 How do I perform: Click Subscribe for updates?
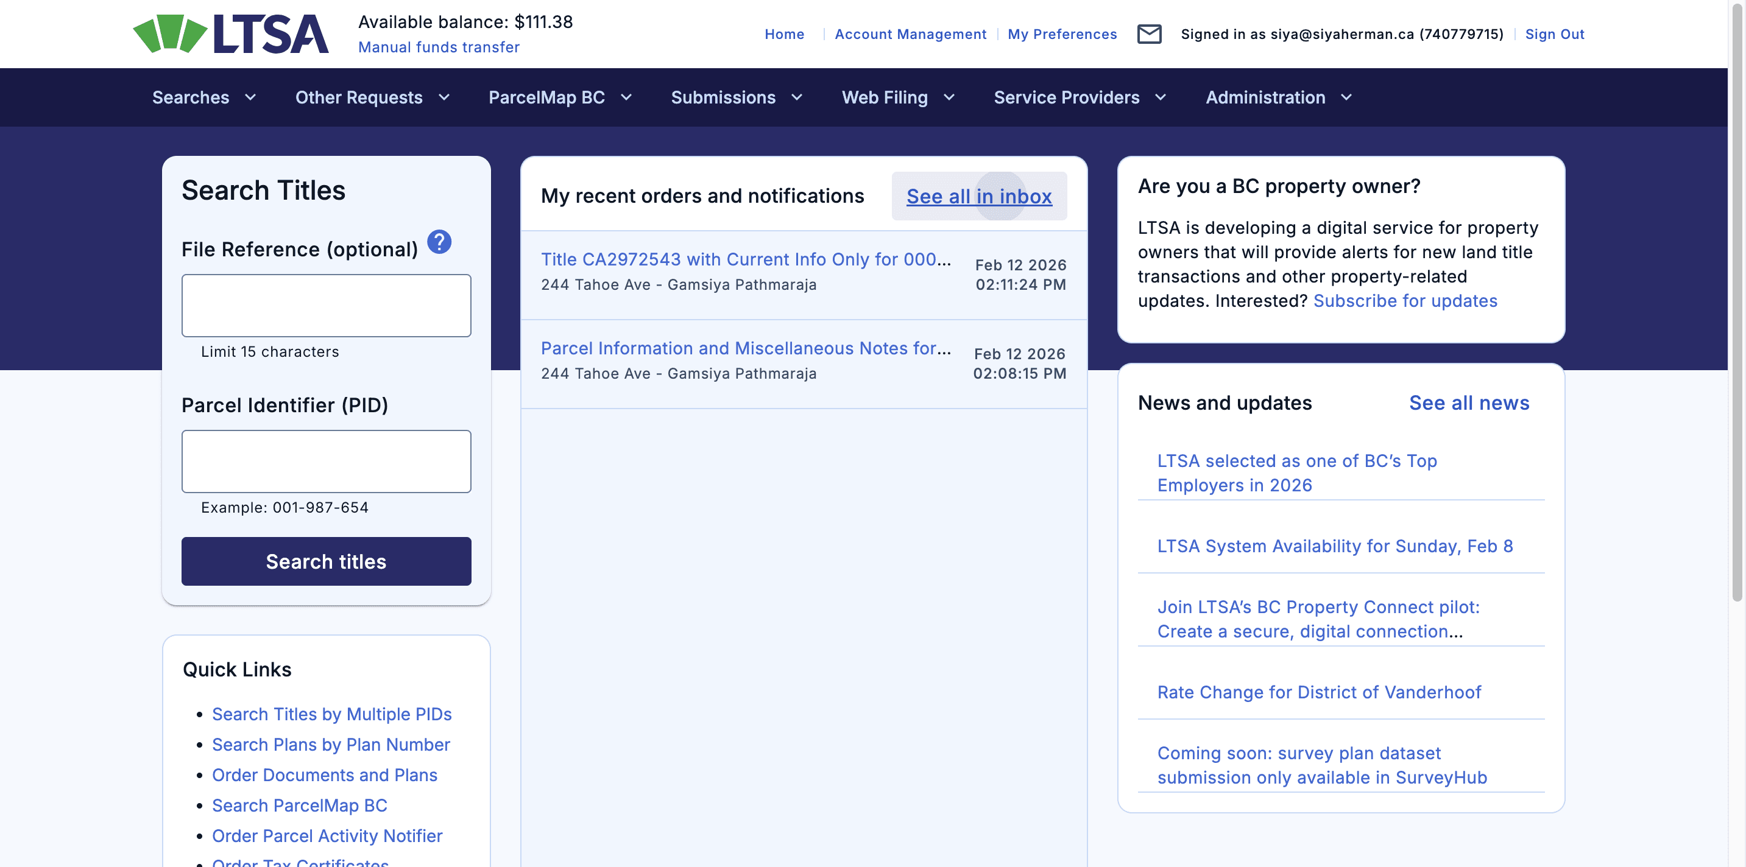coord(1405,301)
